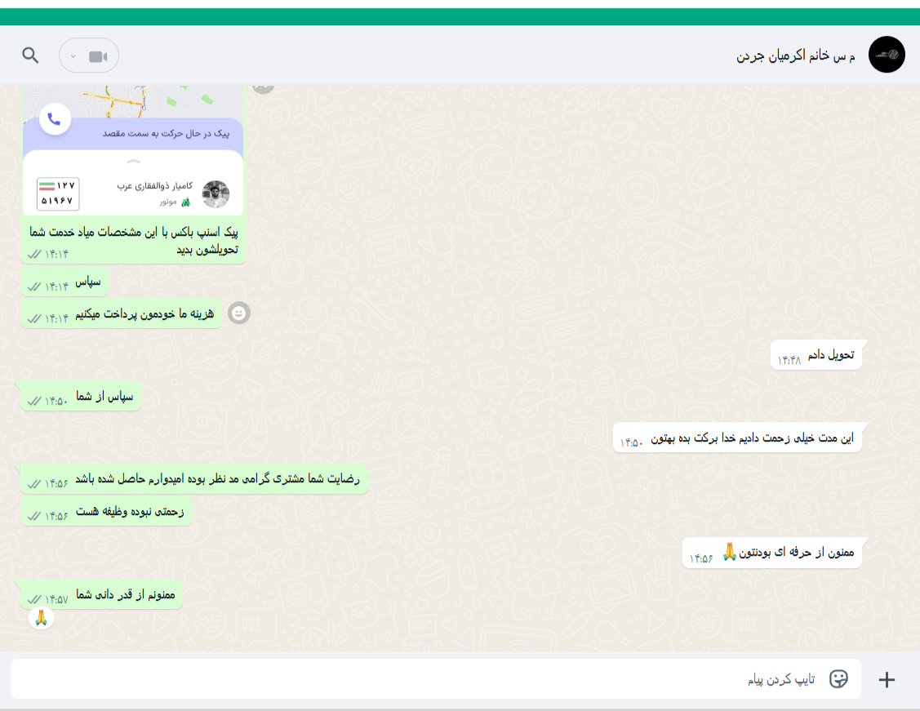
Task: React with emoji to payment message
Action: coord(239,313)
